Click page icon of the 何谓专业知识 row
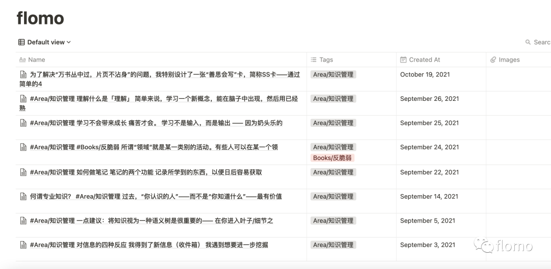 coord(23,197)
